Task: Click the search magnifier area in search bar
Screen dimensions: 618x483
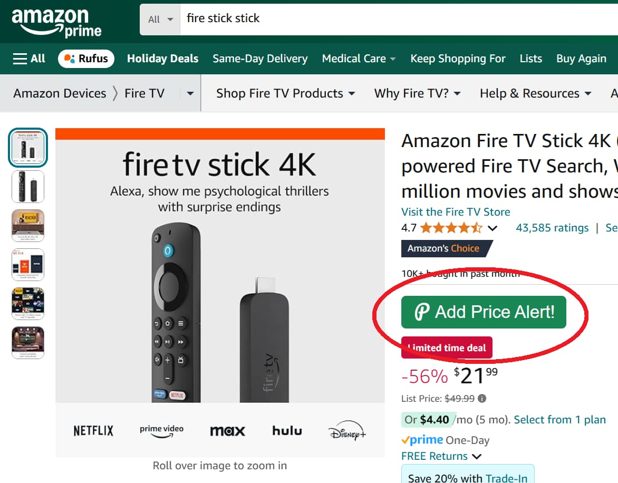Action: (612, 19)
